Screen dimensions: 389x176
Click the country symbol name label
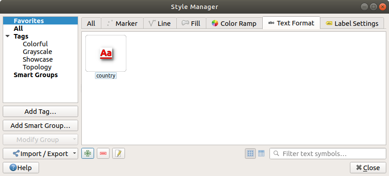pos(106,75)
